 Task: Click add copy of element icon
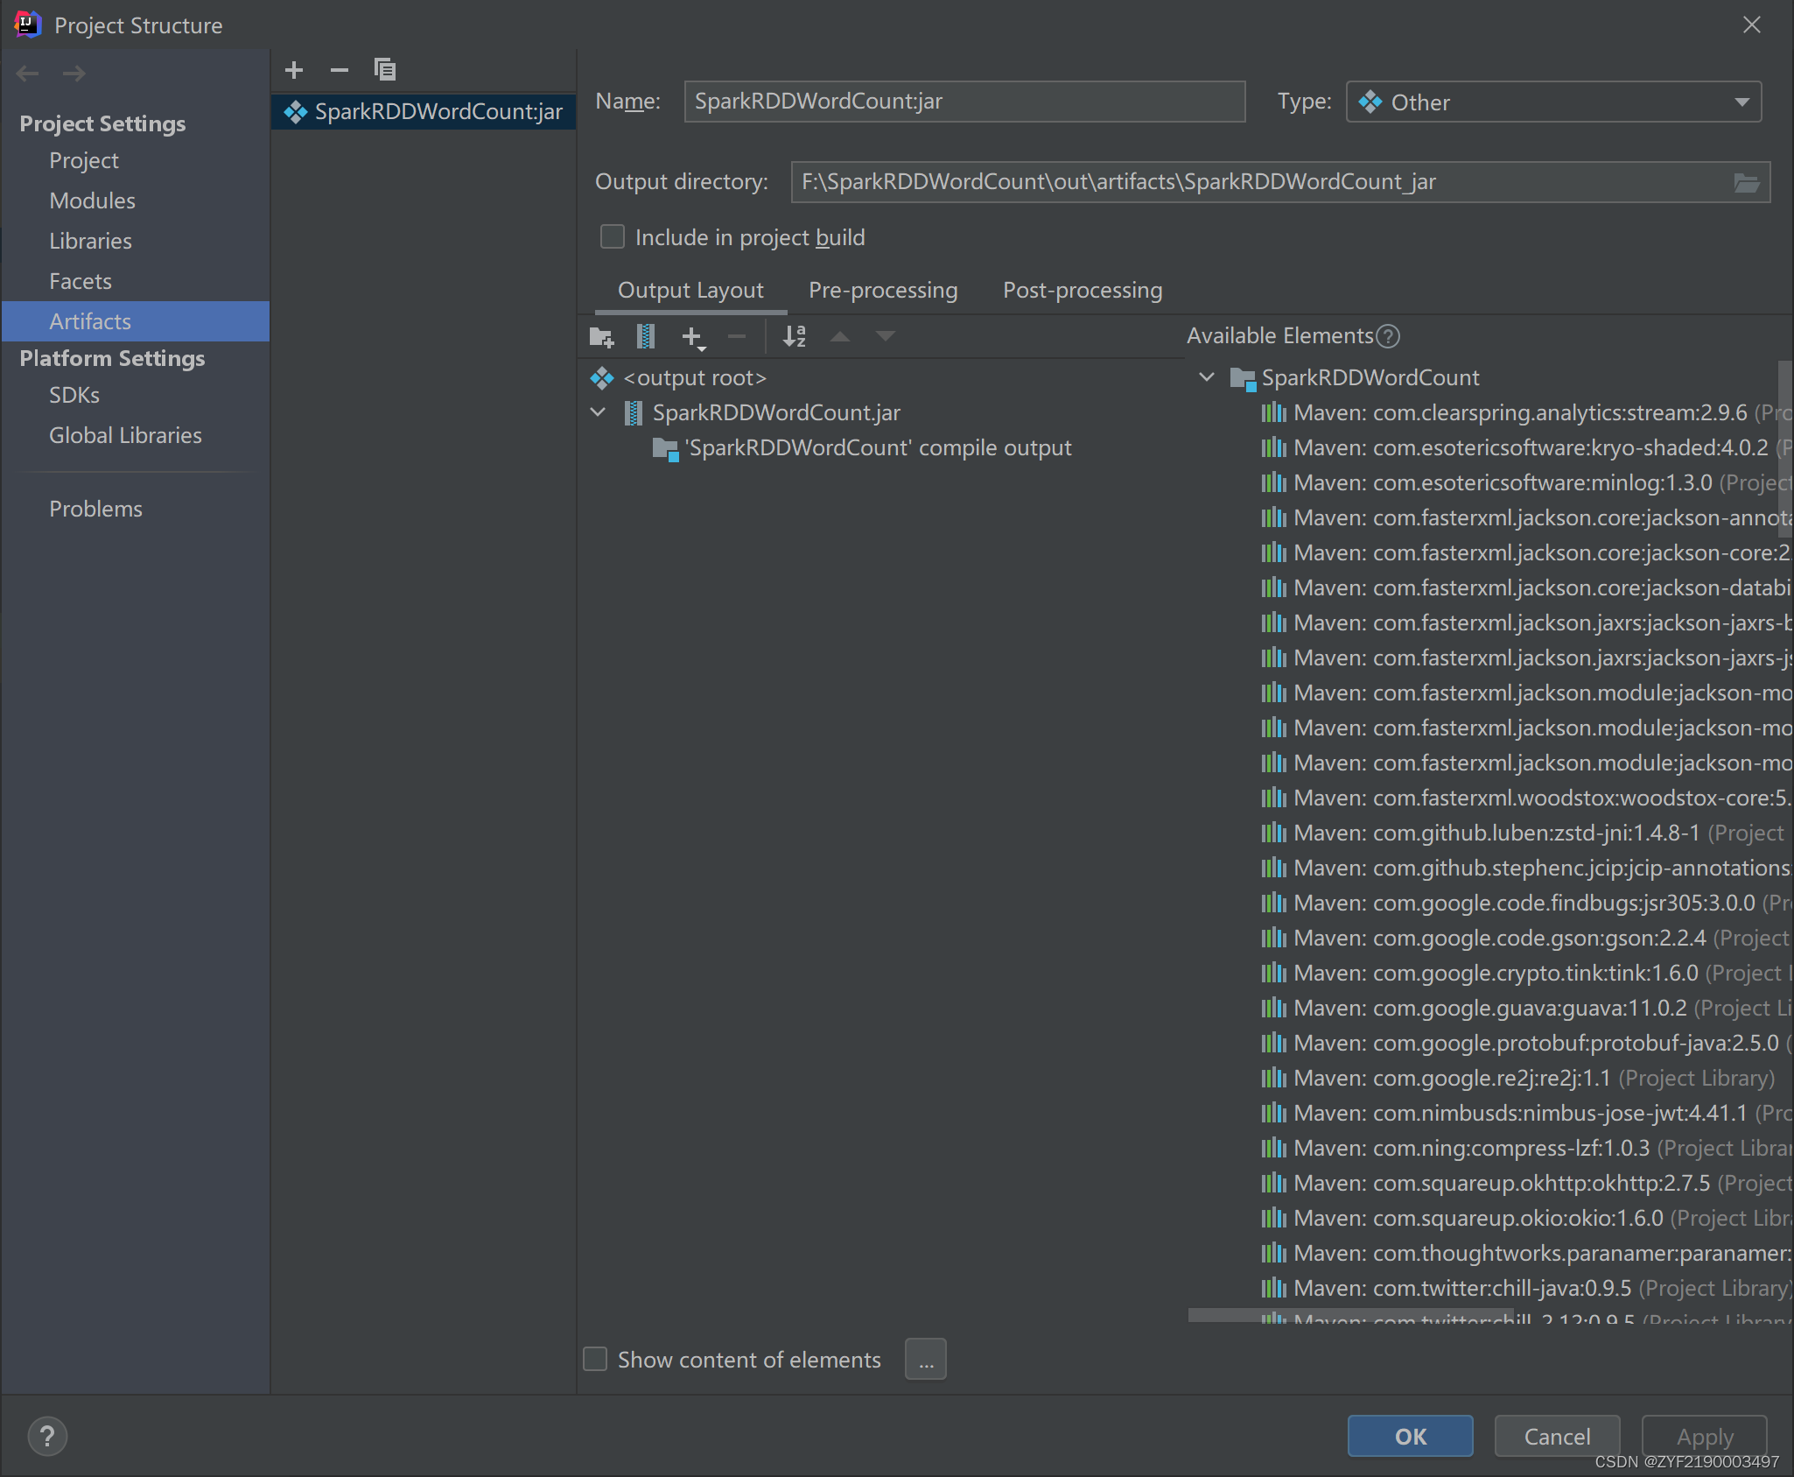(x=692, y=337)
